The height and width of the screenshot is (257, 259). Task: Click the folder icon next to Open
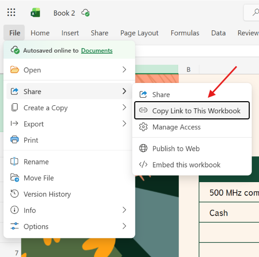[x=15, y=70]
